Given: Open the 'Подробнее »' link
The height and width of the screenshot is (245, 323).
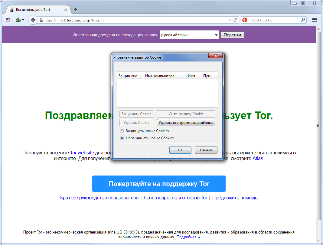Looking at the screenshot, I should [x=188, y=237].
